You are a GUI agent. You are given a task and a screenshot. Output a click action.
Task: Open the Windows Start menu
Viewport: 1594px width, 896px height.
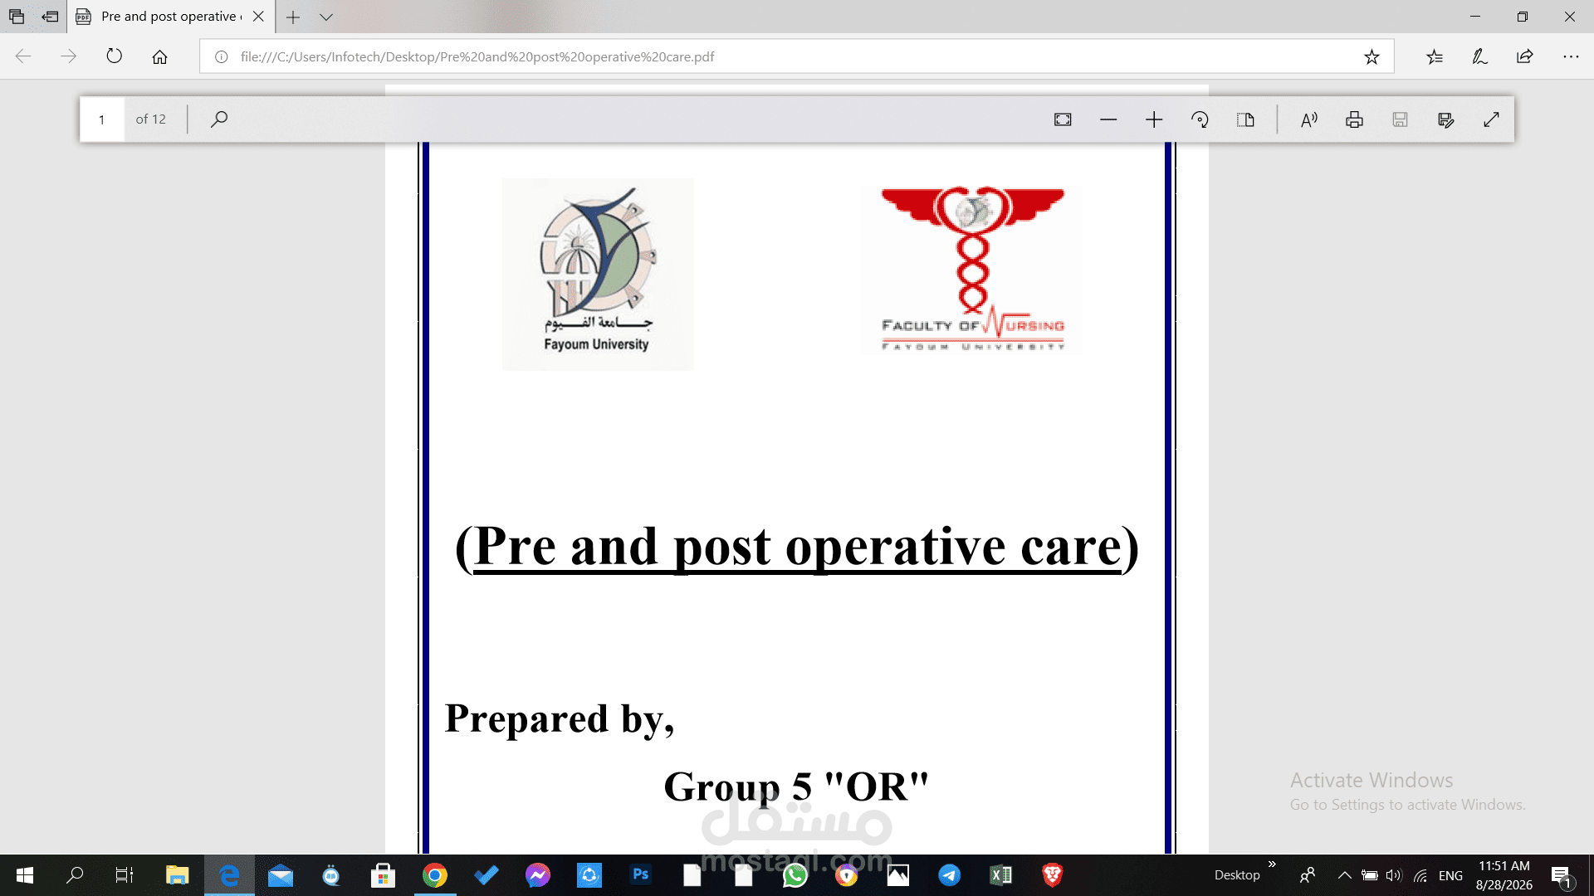tap(25, 875)
